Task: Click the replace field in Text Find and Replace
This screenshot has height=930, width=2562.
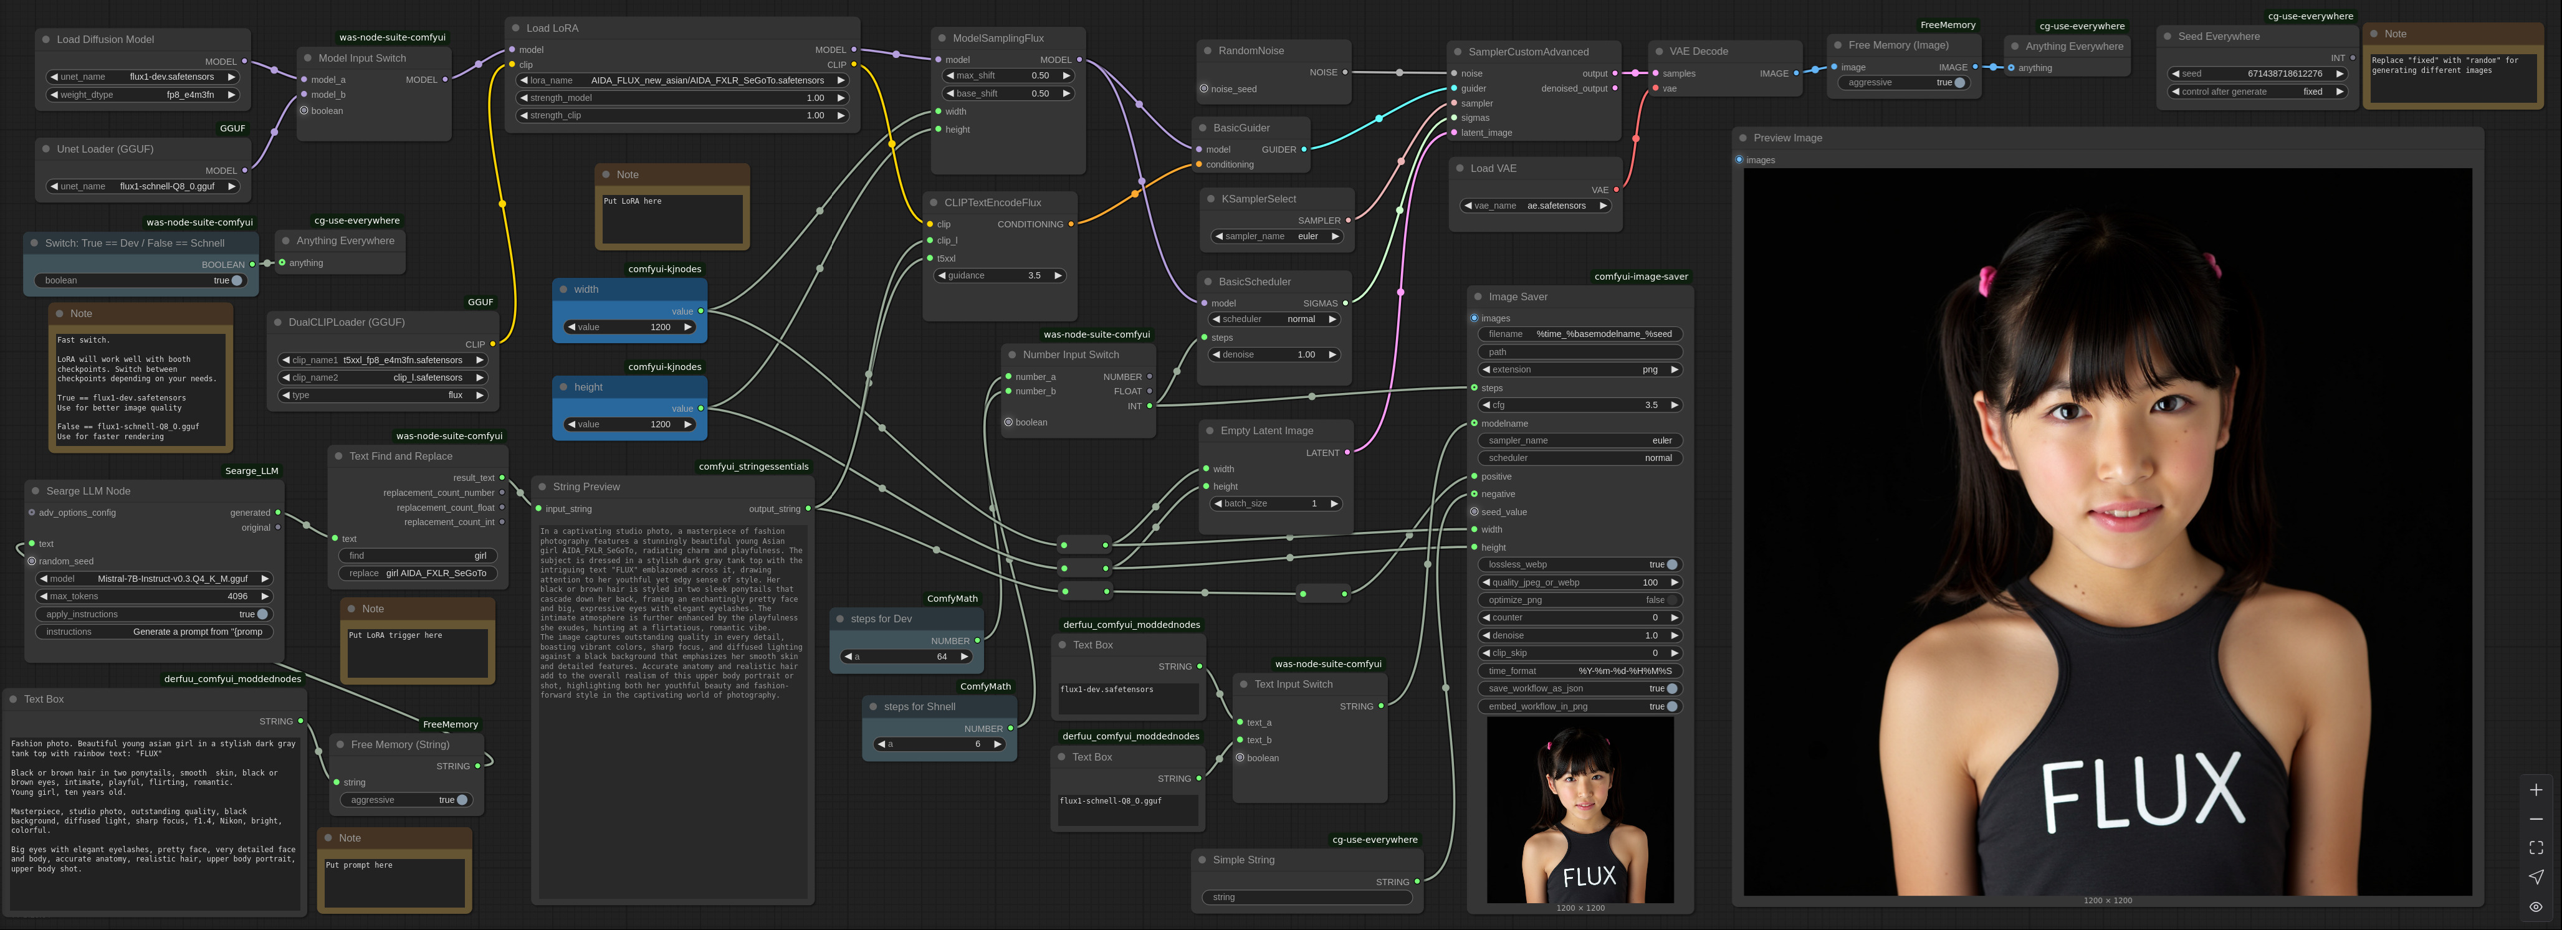Action: click(x=417, y=573)
